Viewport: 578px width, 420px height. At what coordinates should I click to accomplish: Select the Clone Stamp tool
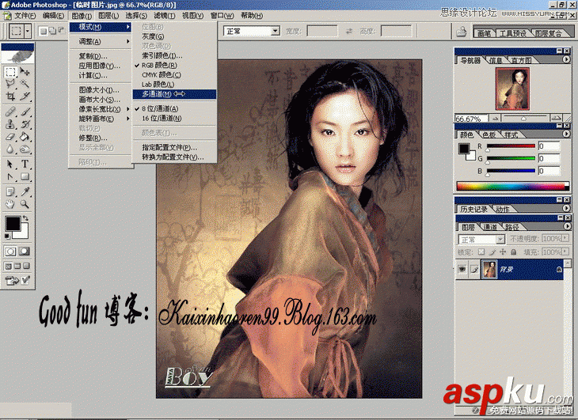tap(10, 124)
